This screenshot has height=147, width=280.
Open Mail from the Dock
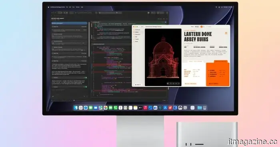(x=96, y=108)
